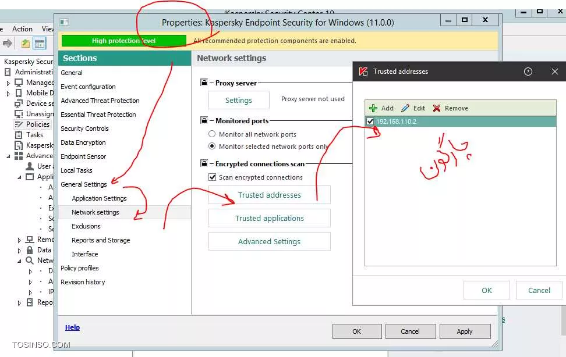
Task: Click OK in Trusted addresses dialog
Action: (x=487, y=290)
